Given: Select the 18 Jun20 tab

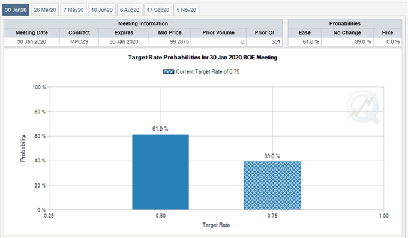Looking at the screenshot, I should (x=102, y=10).
